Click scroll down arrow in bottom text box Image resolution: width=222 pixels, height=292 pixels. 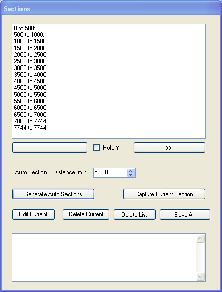[200, 277]
